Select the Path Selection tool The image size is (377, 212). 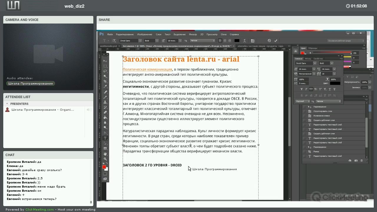point(105,143)
